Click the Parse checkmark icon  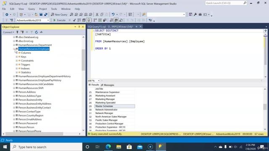coord(74,20)
